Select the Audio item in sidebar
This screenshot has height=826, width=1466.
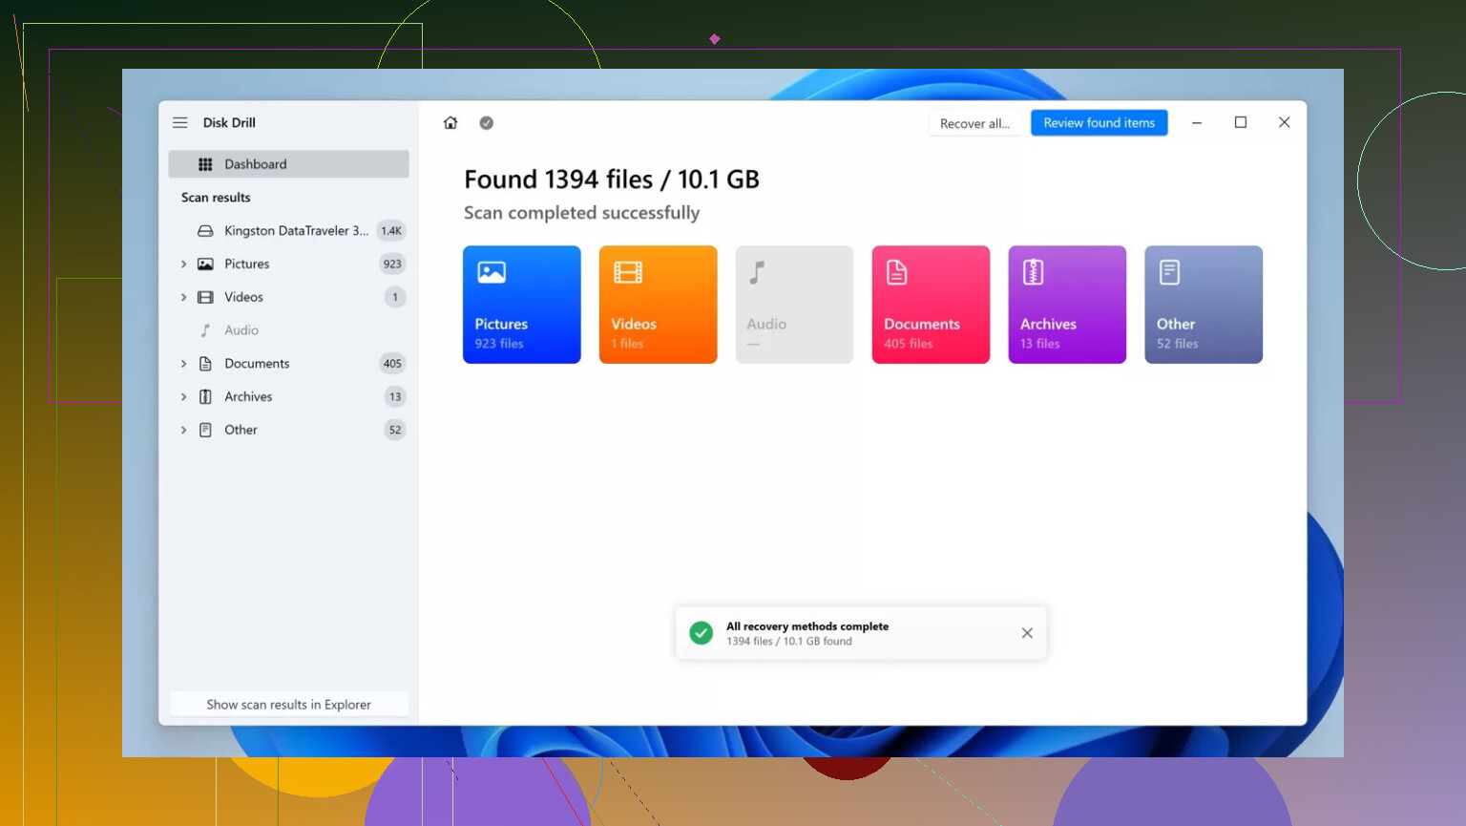coord(241,330)
